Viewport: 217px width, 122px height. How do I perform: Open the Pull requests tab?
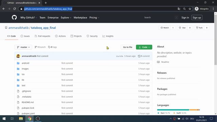[x=42, y=36]
